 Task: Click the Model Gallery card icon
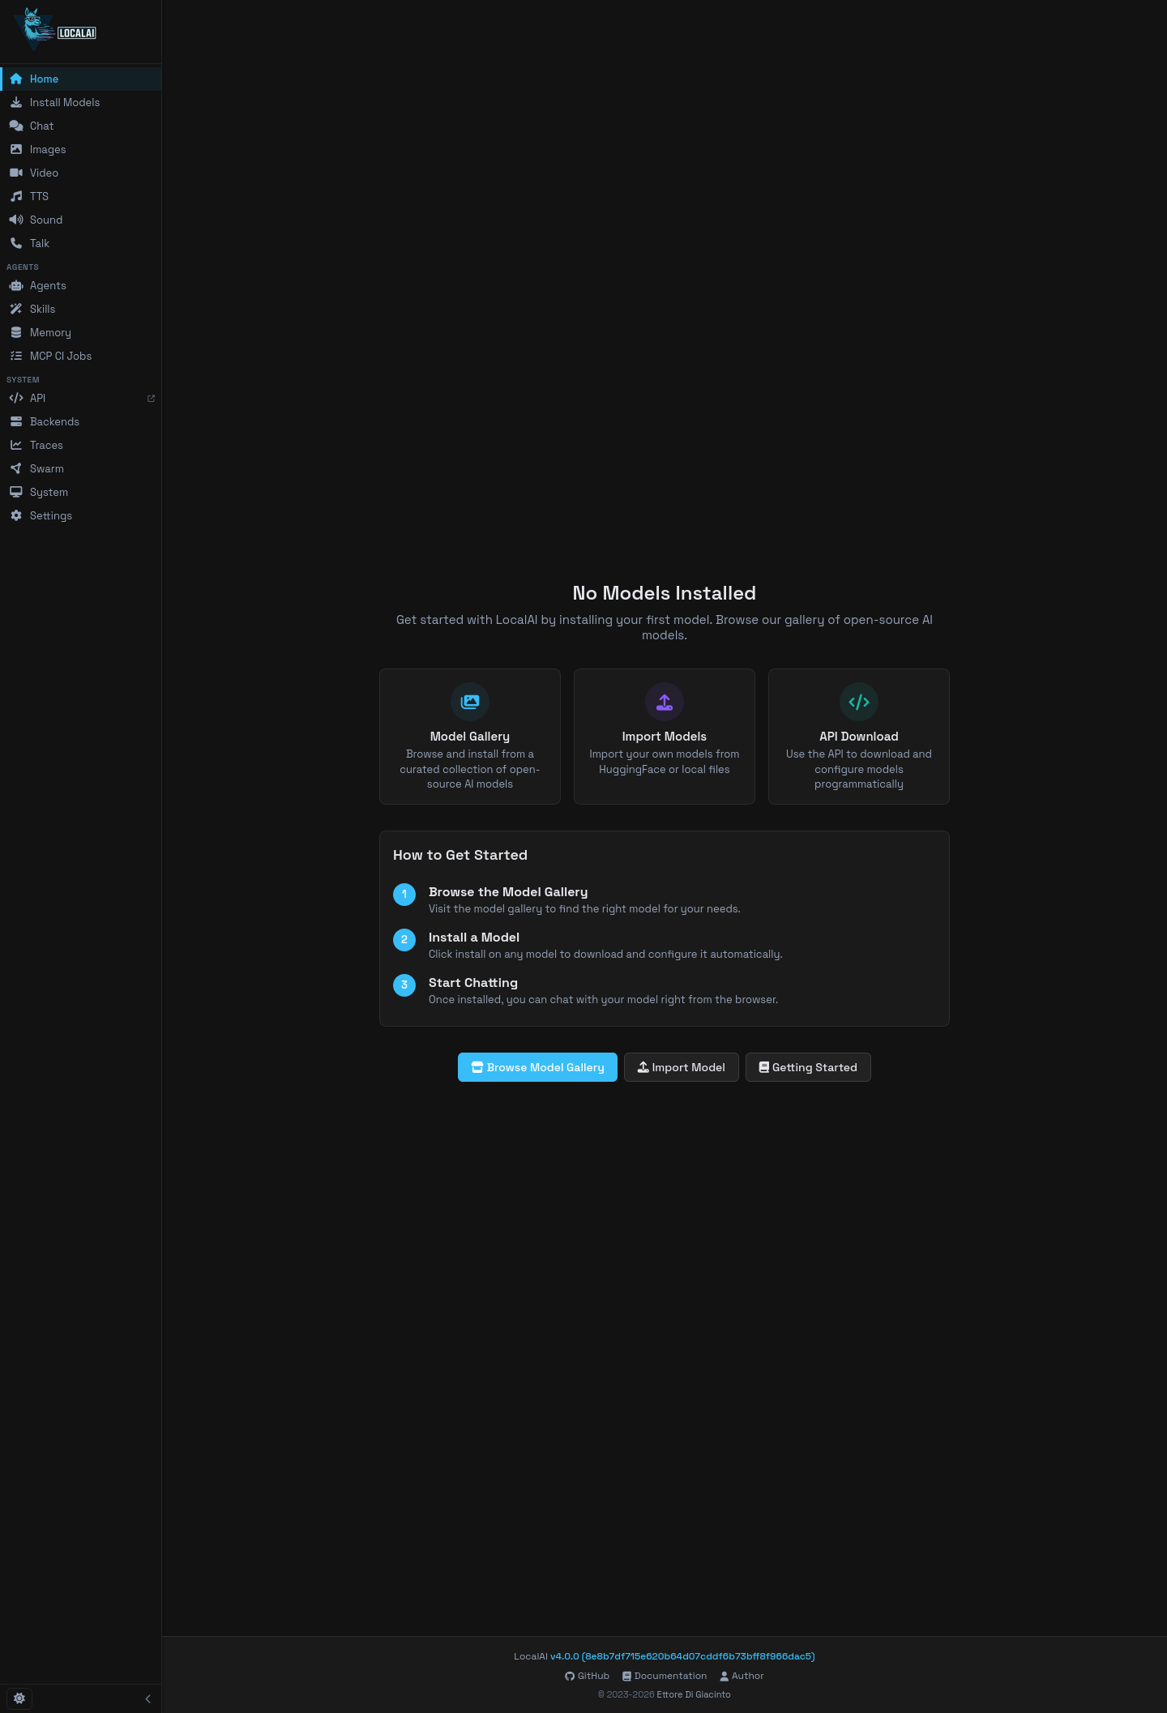pyautogui.click(x=470, y=702)
